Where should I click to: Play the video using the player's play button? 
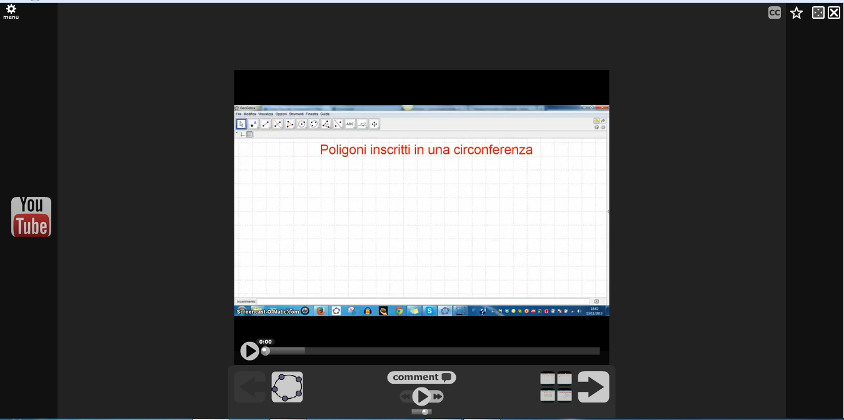point(249,351)
